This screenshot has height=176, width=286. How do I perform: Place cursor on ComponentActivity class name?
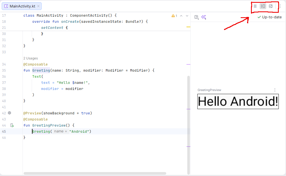(x=89, y=16)
